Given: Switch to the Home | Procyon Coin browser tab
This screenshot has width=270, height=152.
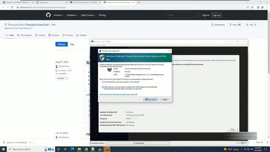Looking at the screenshot, I should (x=85, y=3).
